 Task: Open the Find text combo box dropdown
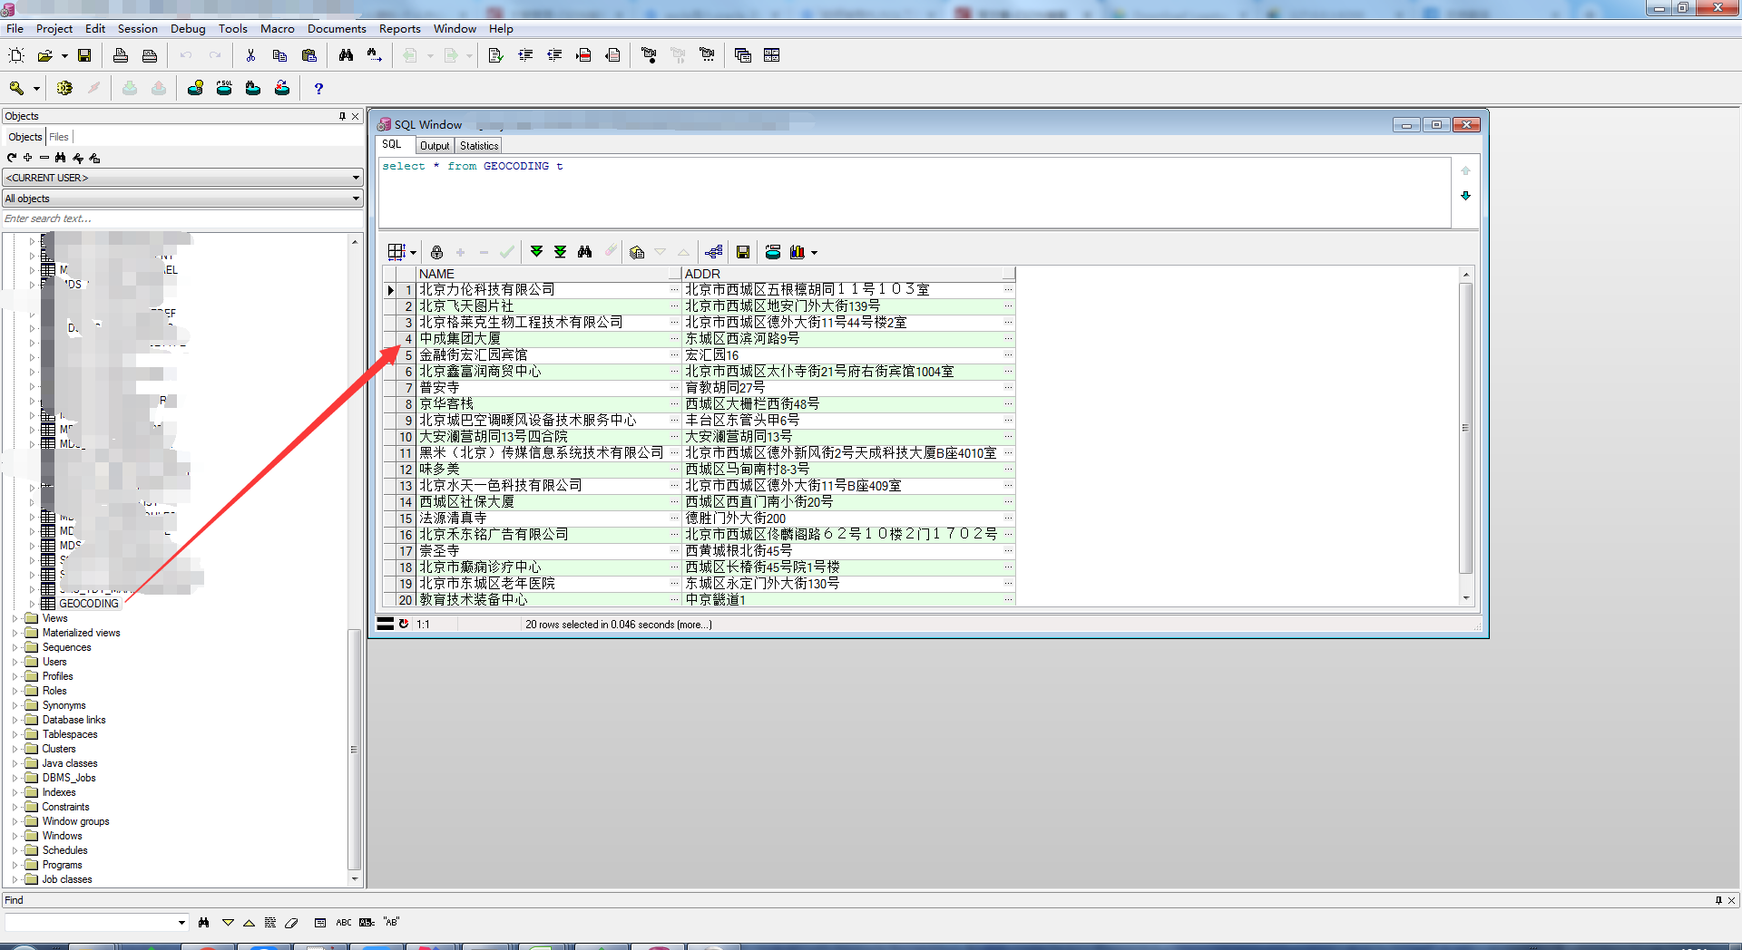[181, 923]
